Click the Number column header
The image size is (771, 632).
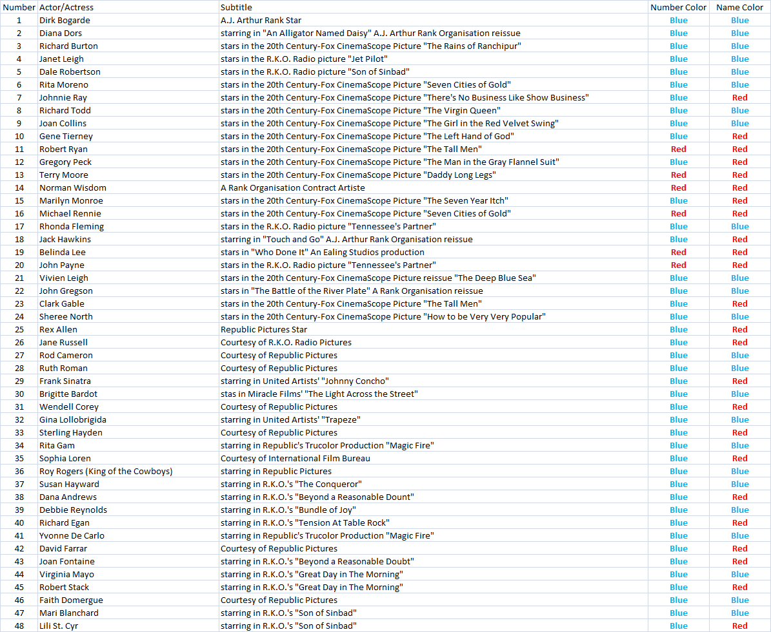(x=19, y=7)
